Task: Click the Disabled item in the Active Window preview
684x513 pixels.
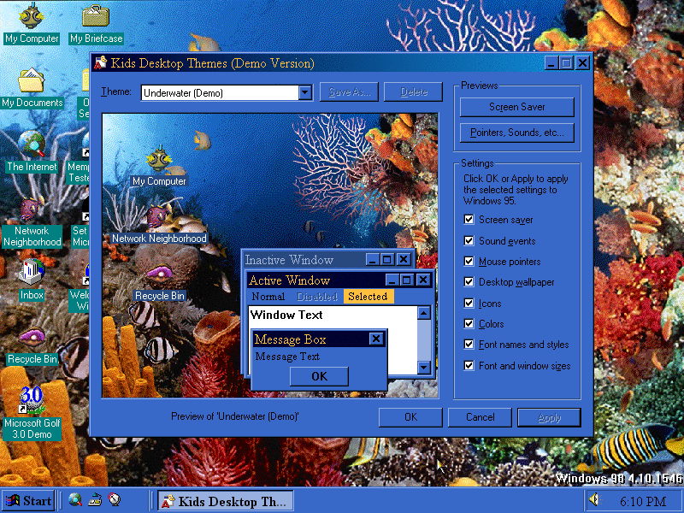Action: coord(317,297)
